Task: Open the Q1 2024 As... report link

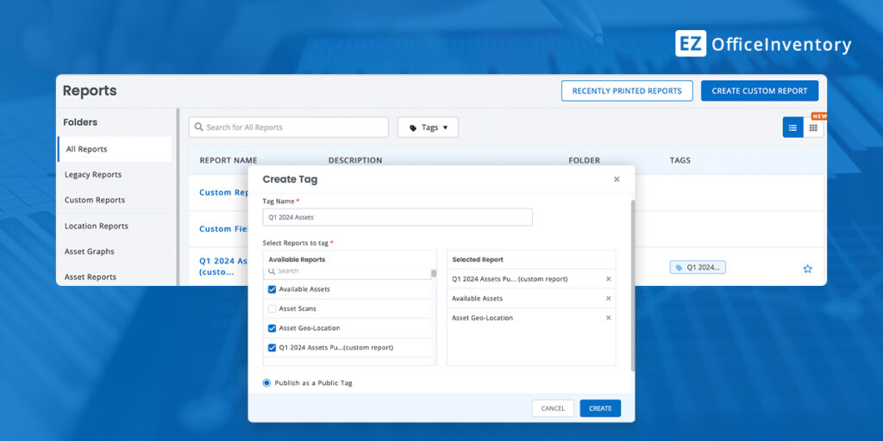Action: pyautogui.click(x=223, y=267)
